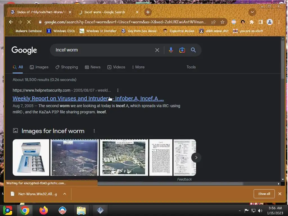Image resolution: width=288 pixels, height=216 pixels.
Task: Click the aerial coastline image thumbnail
Action: click(75, 157)
